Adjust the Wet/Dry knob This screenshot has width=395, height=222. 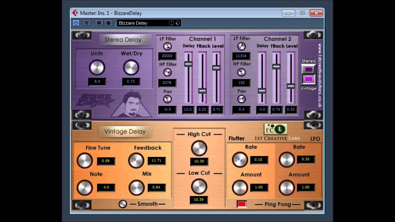click(131, 67)
